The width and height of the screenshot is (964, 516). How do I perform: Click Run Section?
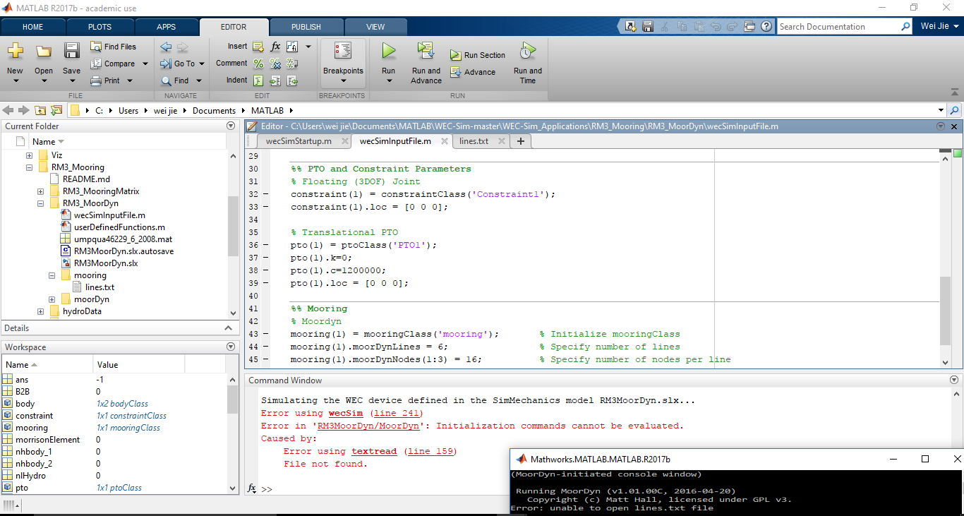tap(478, 55)
